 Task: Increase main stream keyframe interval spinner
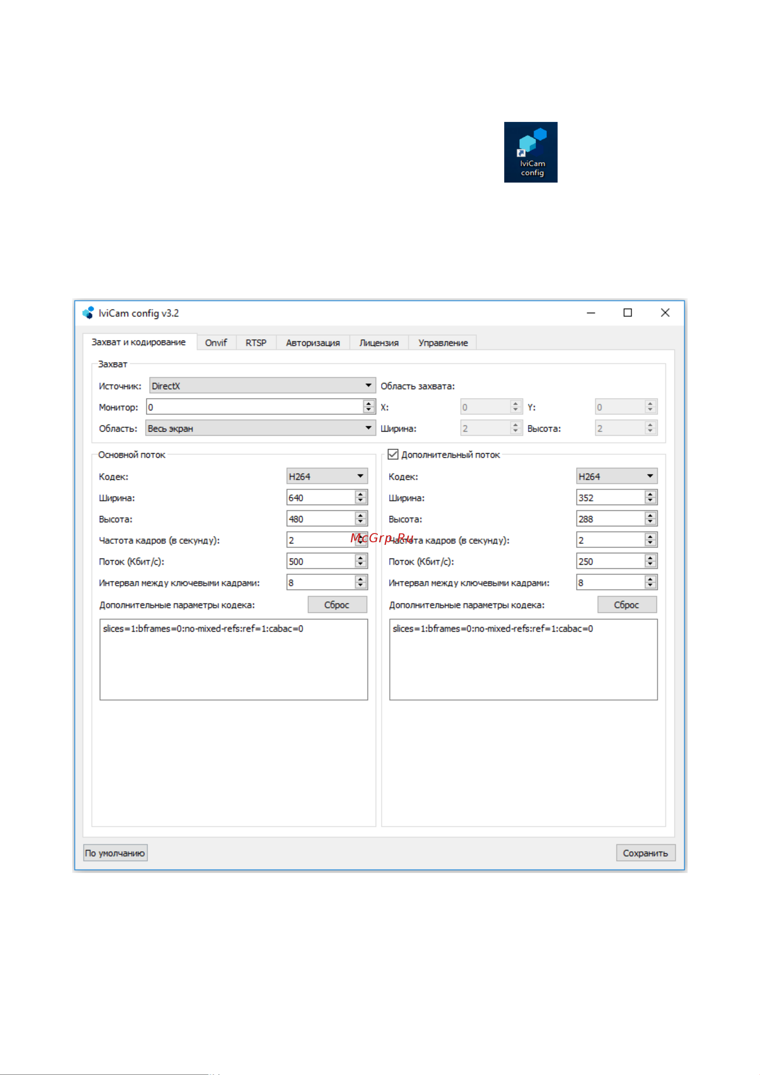coord(360,579)
